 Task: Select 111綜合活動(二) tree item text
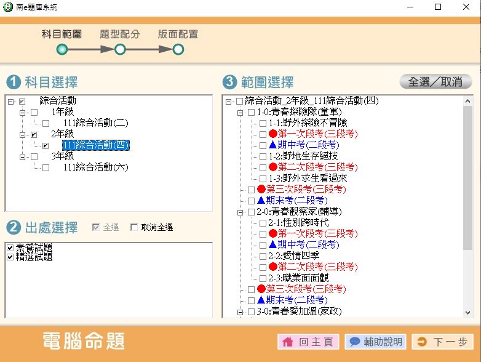(x=96, y=123)
